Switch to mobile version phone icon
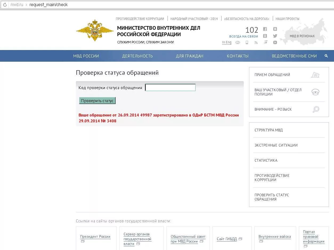 tap(247, 42)
